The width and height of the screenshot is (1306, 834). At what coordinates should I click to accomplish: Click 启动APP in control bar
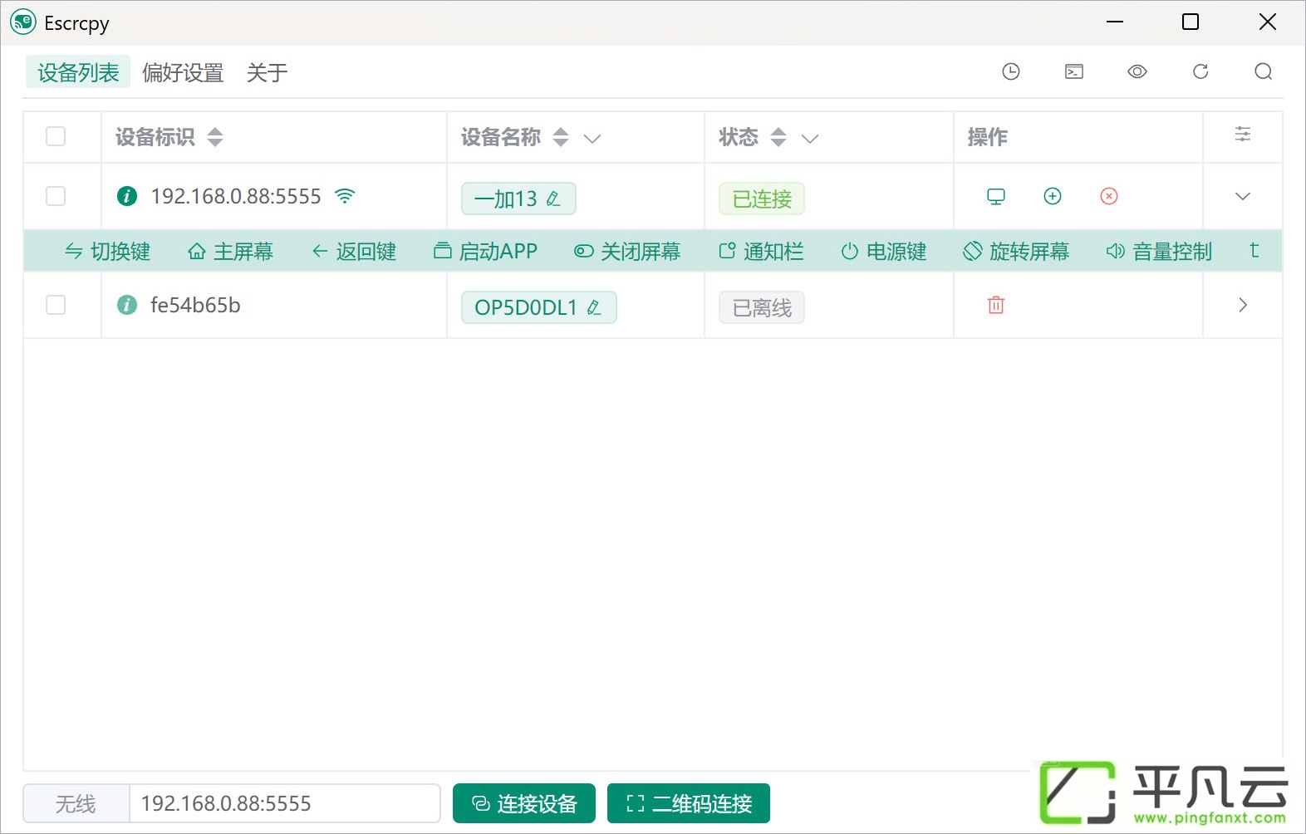pyautogui.click(x=485, y=251)
